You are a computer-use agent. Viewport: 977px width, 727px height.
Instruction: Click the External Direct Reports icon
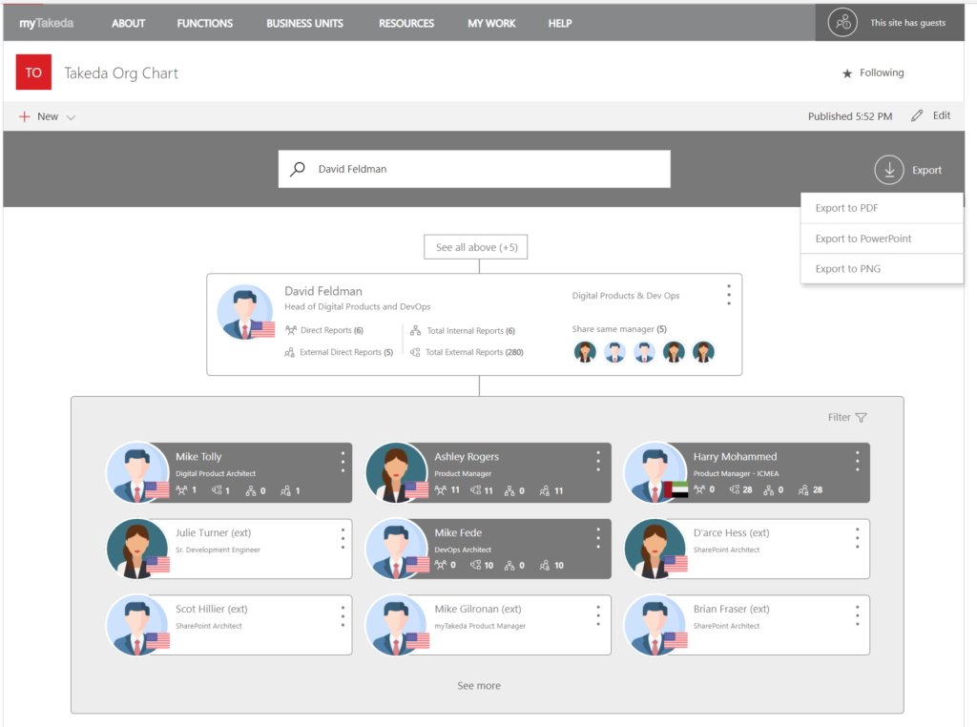point(290,352)
